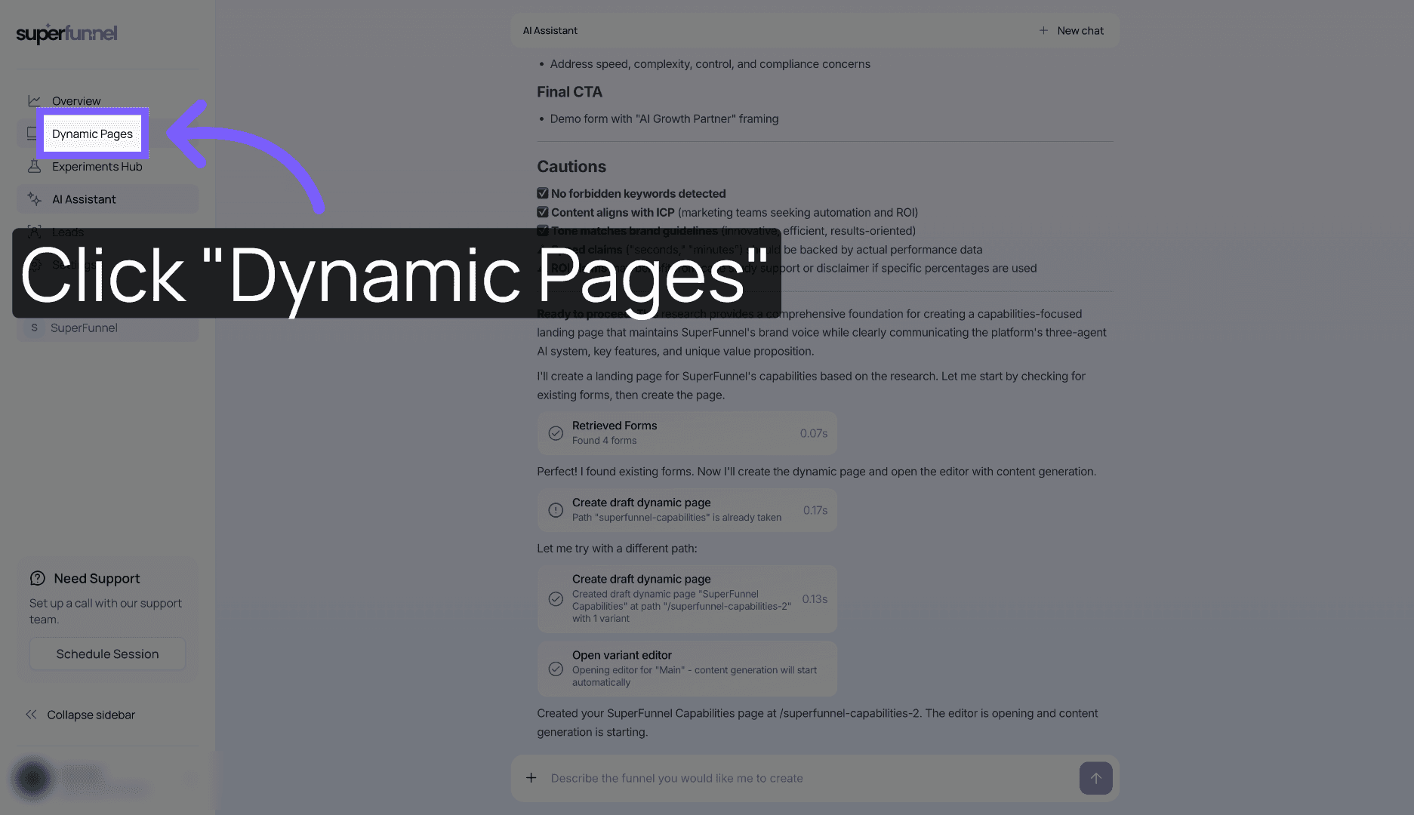1414x815 pixels.
Task: Expand the Open variant editor card
Action: [x=687, y=669]
